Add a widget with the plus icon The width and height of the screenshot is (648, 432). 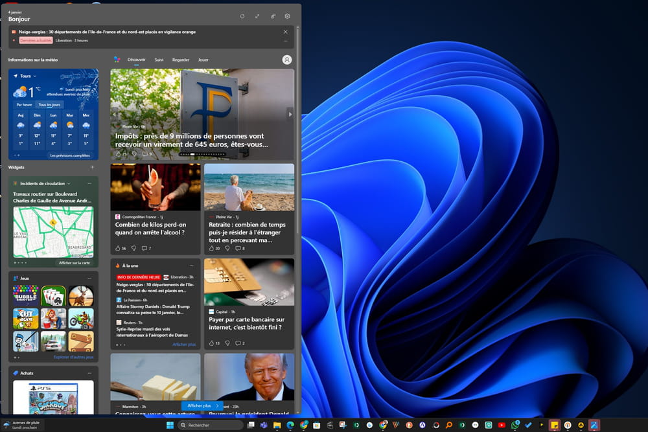(92, 167)
